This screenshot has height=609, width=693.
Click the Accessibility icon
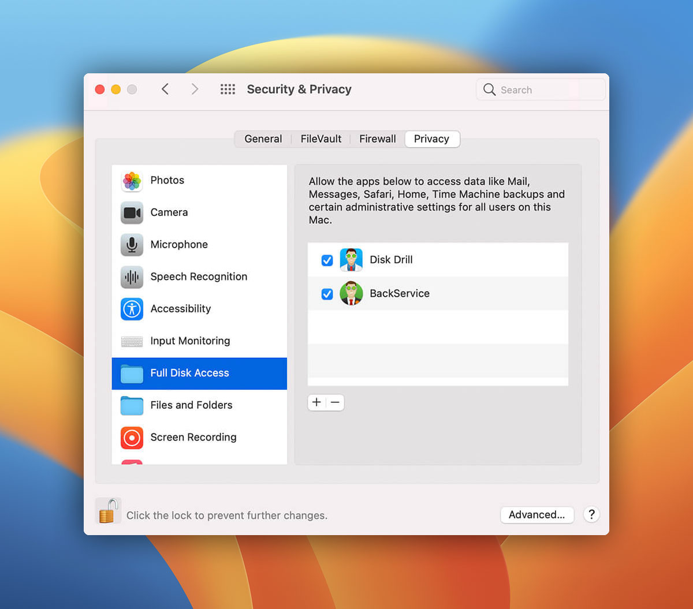[132, 309]
